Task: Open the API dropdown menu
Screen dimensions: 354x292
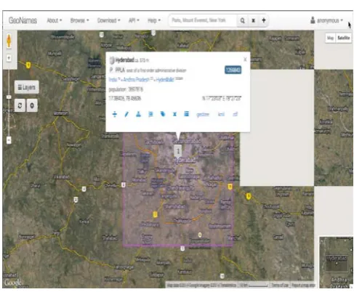Action: (x=134, y=20)
